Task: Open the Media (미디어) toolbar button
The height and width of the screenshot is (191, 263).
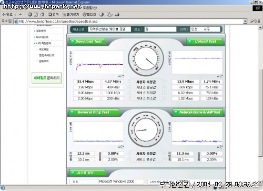Action: [x=89, y=15]
